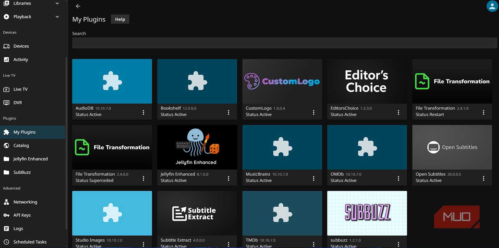Viewport: 499px width, 248px height.
Task: Open the OMDb plugin card image
Action: (x=367, y=147)
